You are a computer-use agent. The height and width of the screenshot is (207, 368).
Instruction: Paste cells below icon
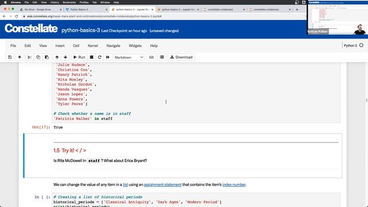click(47, 57)
